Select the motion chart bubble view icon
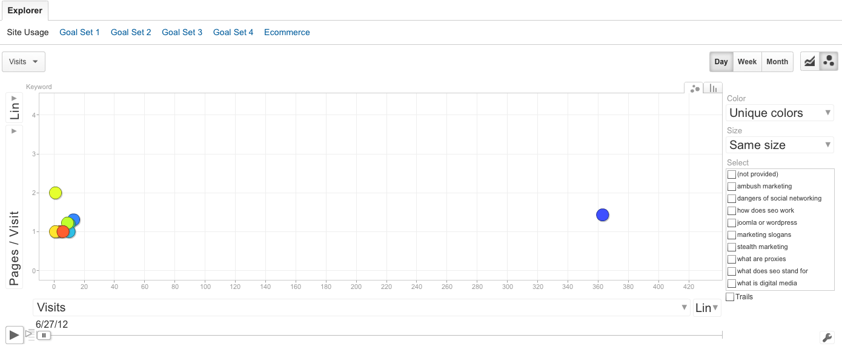This screenshot has height=352, width=842. pyautogui.click(x=829, y=61)
